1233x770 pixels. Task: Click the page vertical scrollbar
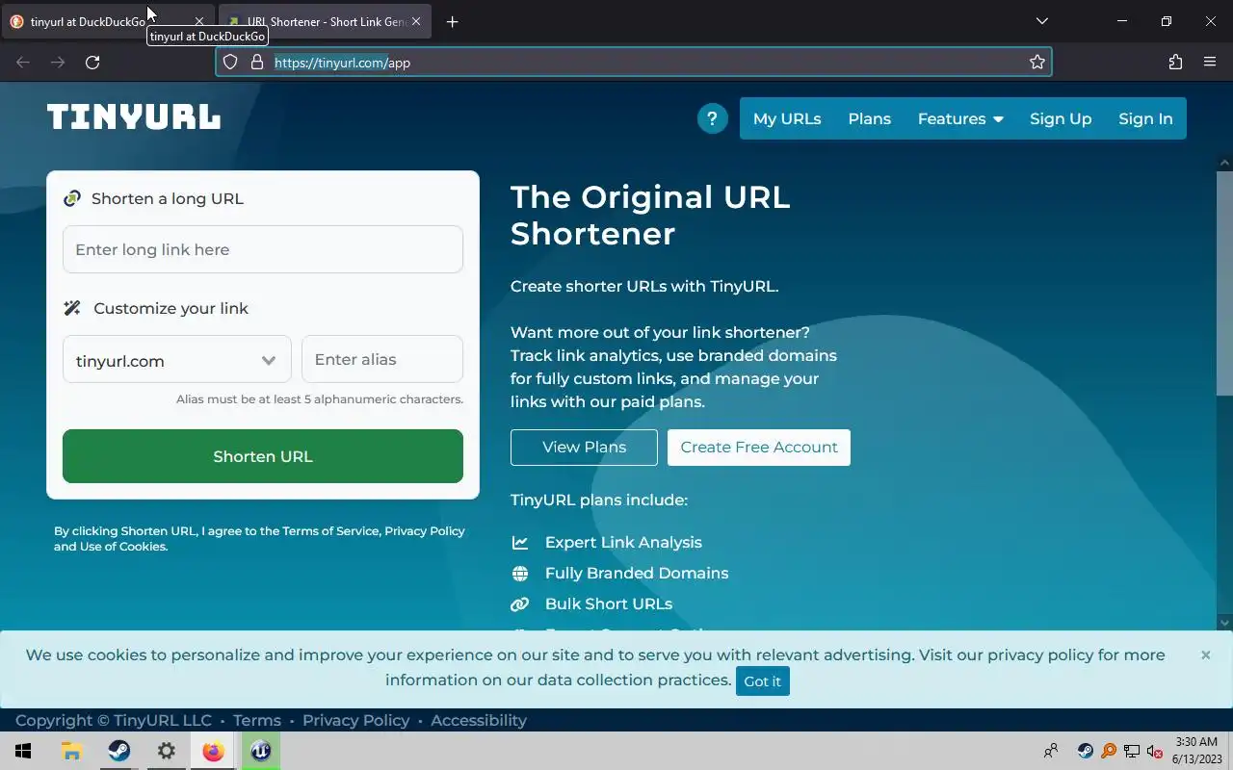click(x=1224, y=283)
